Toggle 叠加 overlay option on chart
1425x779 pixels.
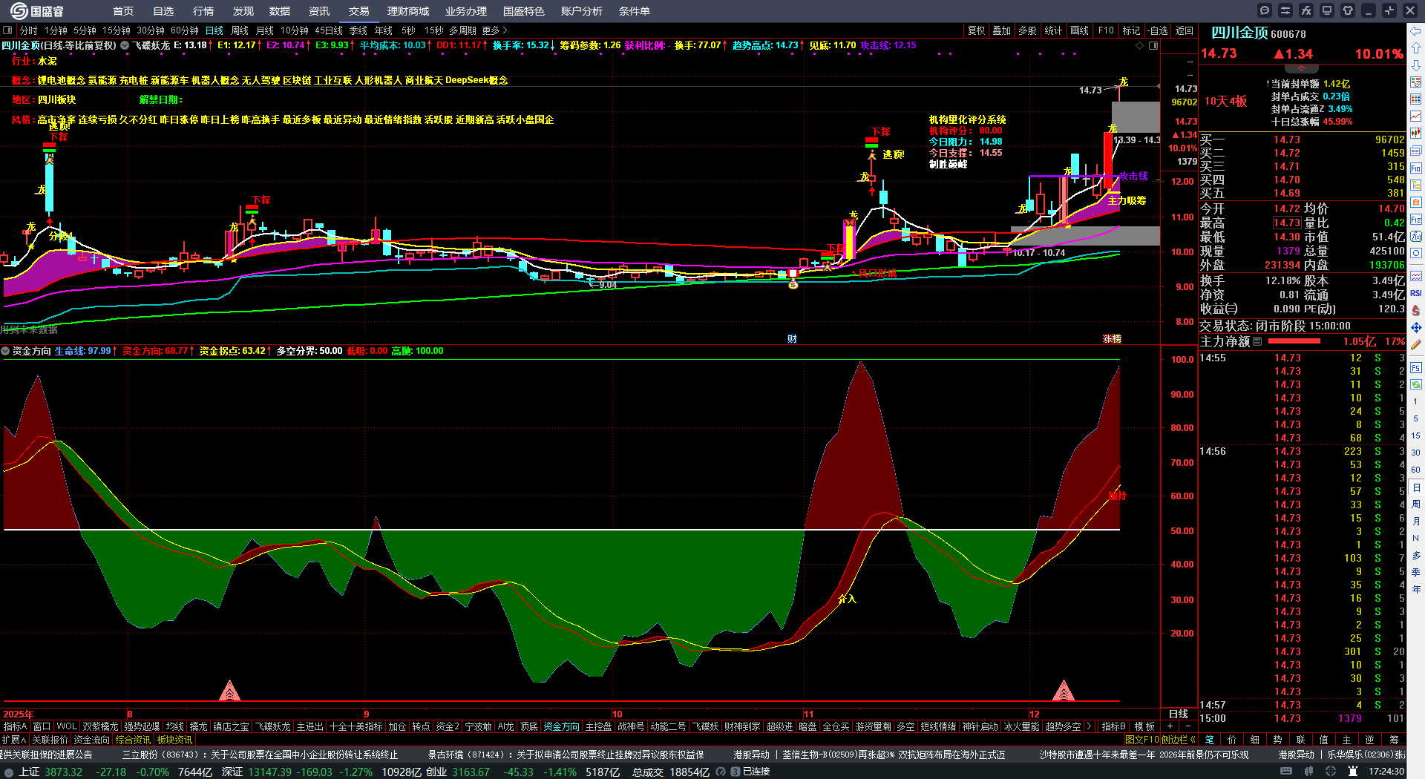point(1002,30)
